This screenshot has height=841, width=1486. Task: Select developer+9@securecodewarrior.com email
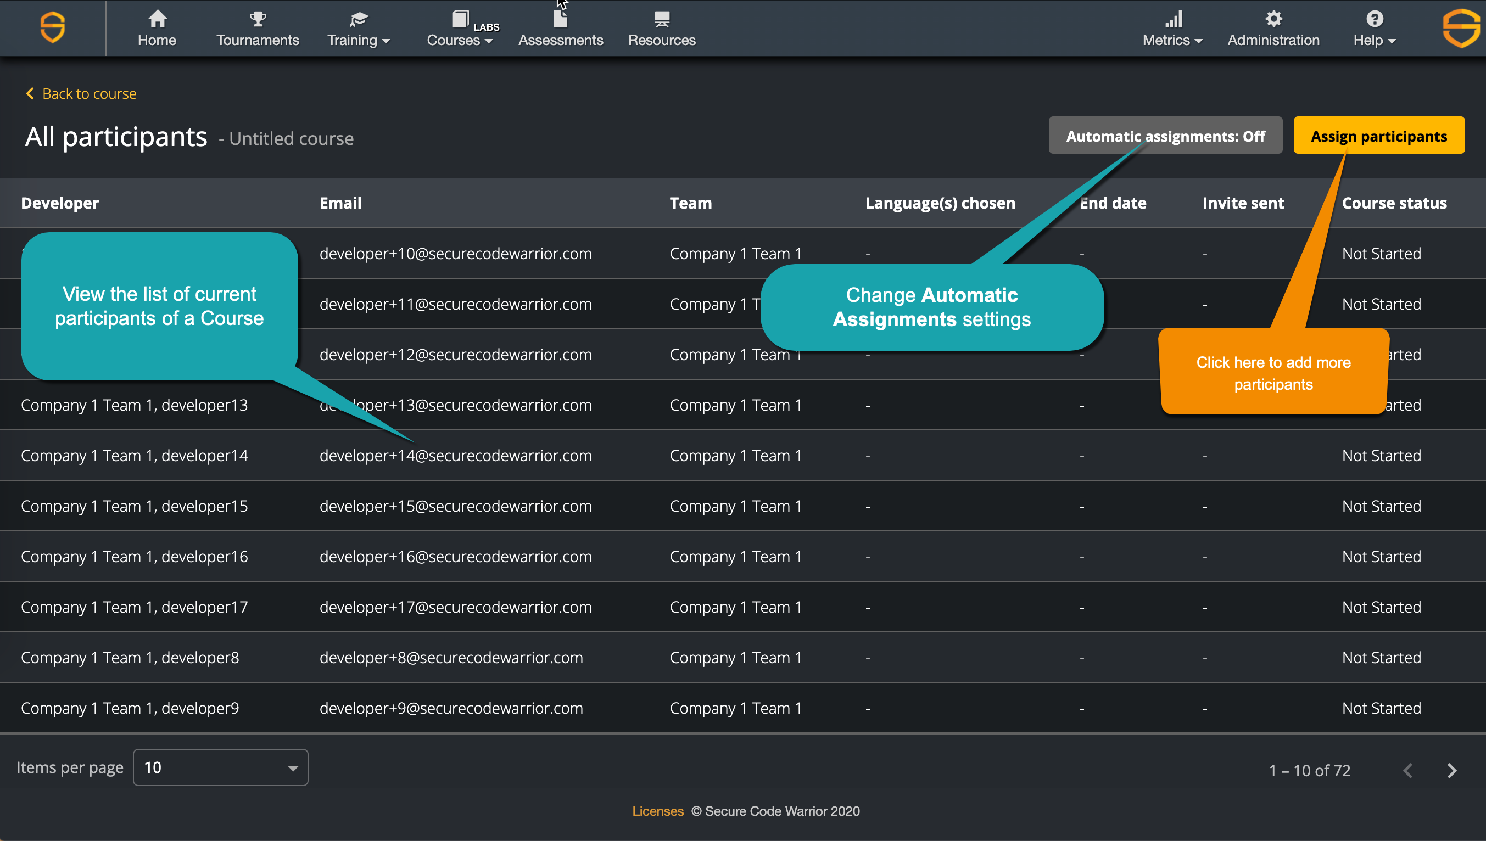[451, 708]
